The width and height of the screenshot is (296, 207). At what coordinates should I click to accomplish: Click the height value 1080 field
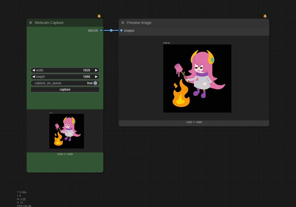coord(65,77)
